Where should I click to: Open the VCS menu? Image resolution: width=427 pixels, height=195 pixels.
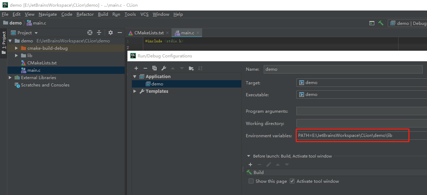[x=144, y=14]
